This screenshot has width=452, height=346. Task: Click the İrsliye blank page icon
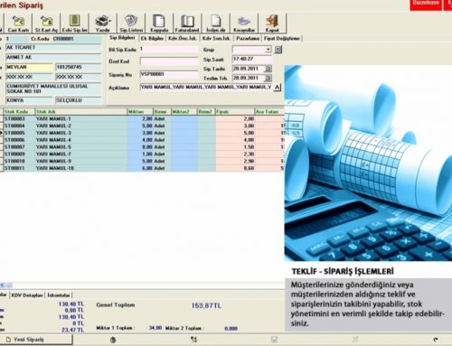216,23
